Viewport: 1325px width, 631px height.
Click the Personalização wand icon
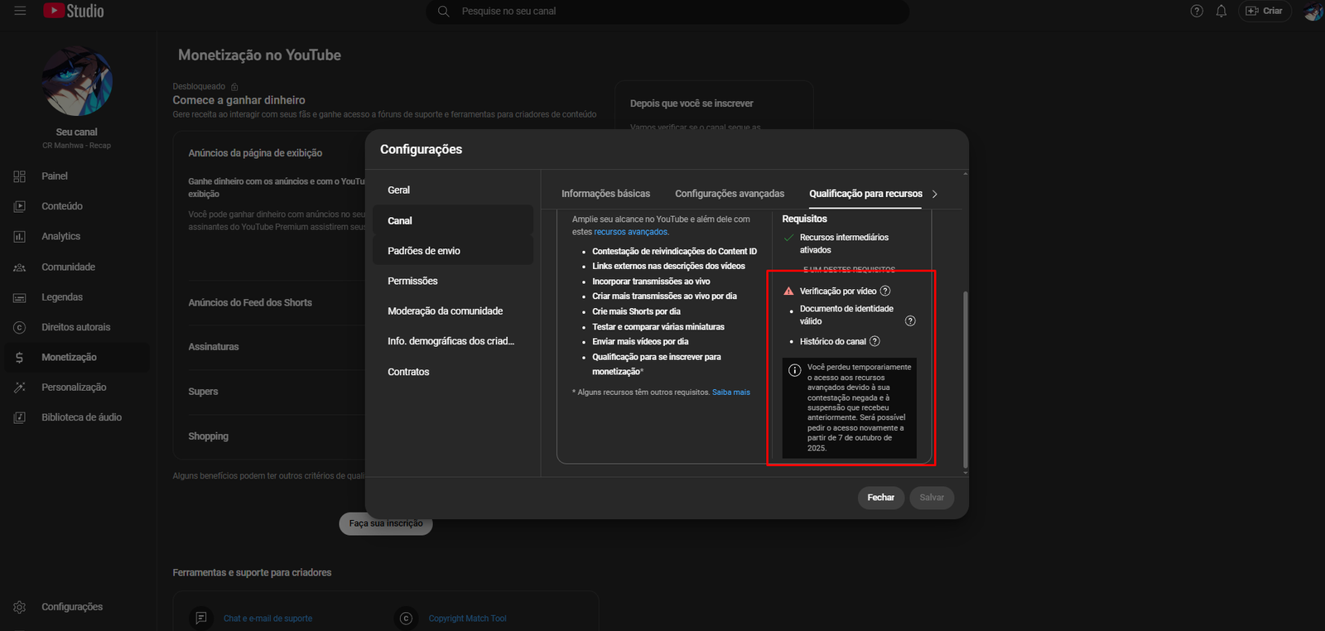[x=20, y=388]
